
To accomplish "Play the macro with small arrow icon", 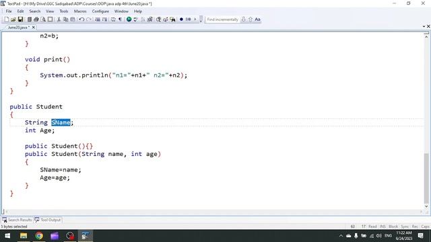I will 195,19.
